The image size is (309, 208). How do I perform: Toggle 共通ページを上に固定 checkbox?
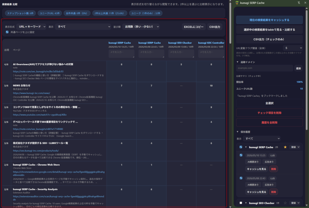pos(7,32)
